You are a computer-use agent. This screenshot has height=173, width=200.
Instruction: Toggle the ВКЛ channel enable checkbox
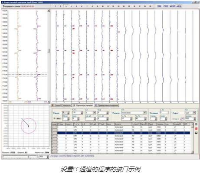55,118
